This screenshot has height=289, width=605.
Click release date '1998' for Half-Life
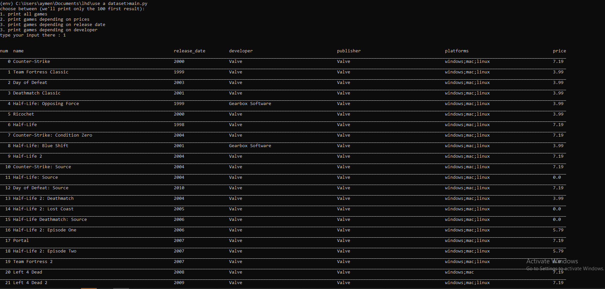[179, 125]
